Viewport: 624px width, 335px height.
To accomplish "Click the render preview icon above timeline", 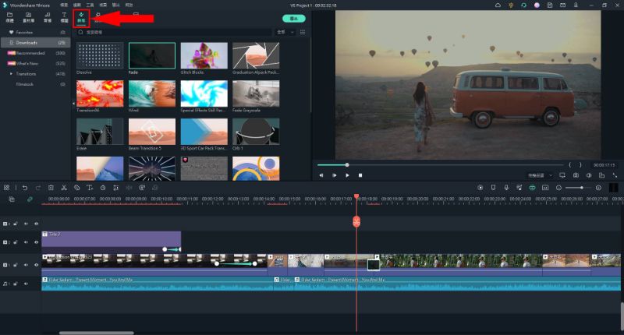I will (x=480, y=188).
